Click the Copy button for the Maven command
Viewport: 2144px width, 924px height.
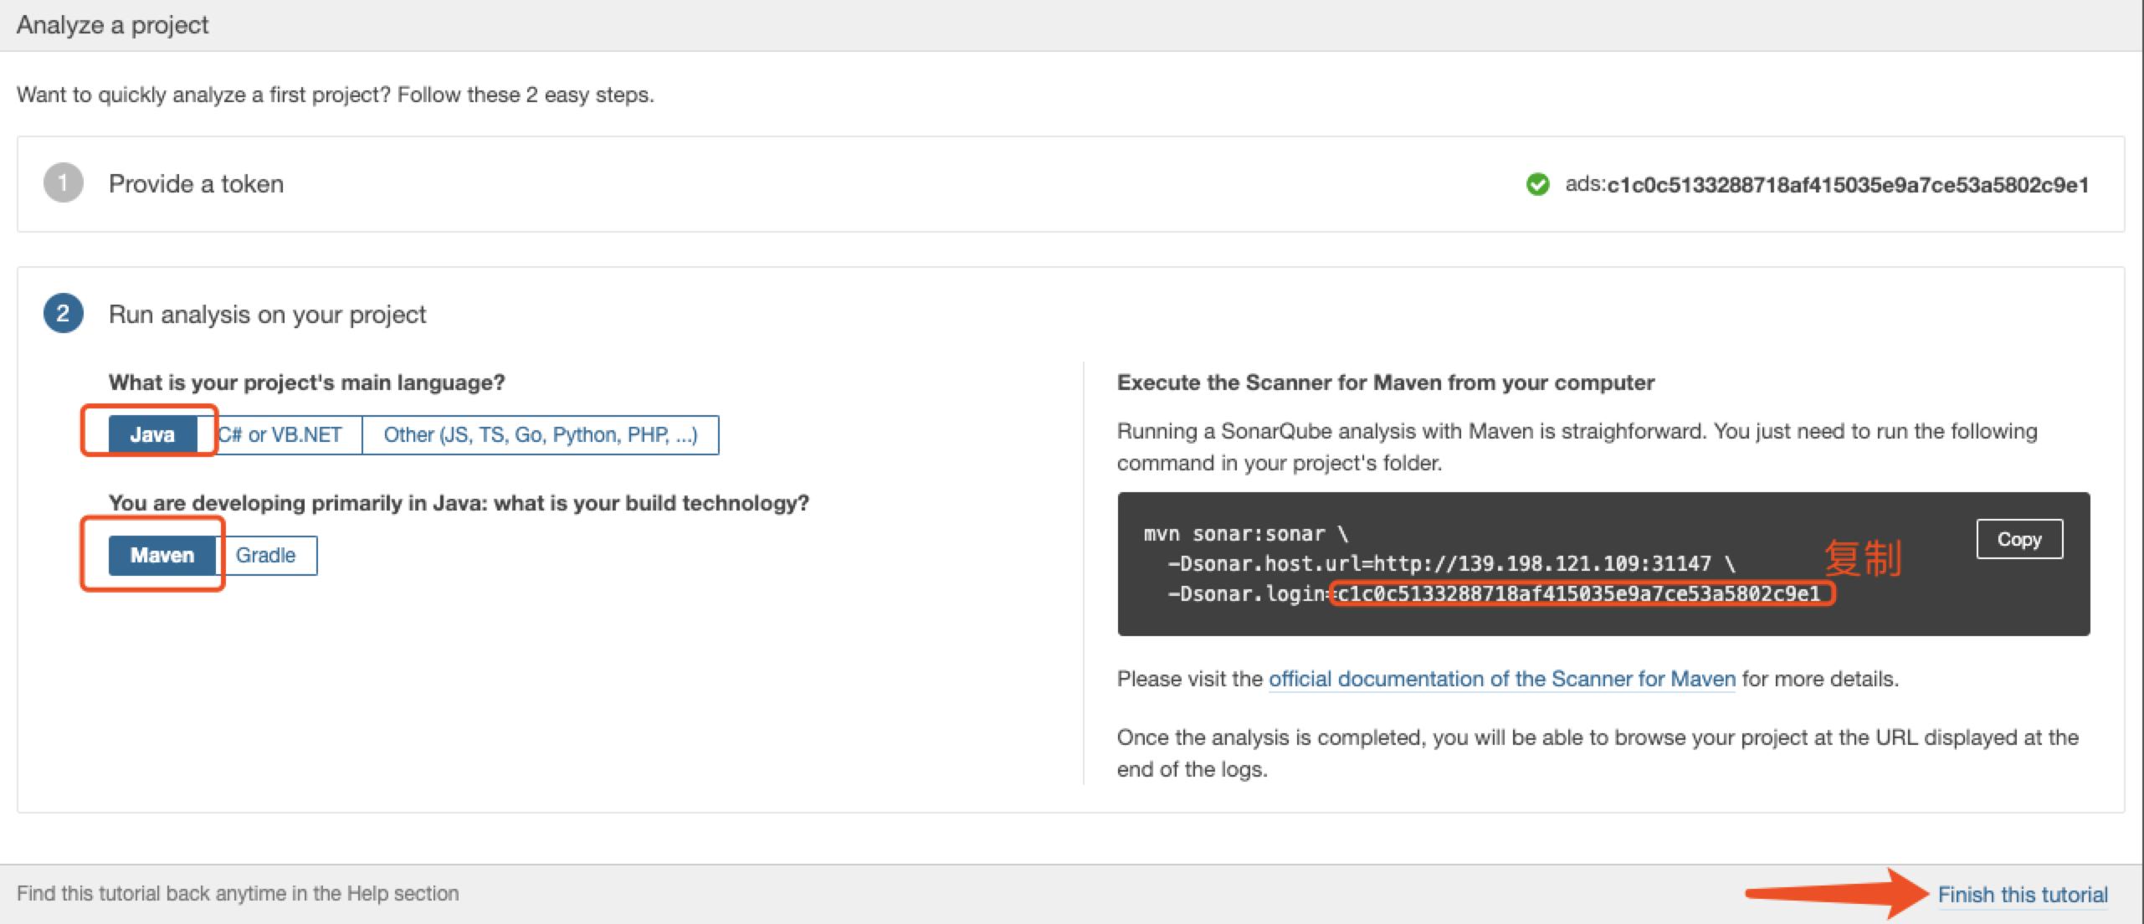(2019, 539)
